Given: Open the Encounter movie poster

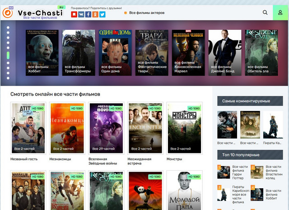Looking at the screenshot, I should point(145,128).
